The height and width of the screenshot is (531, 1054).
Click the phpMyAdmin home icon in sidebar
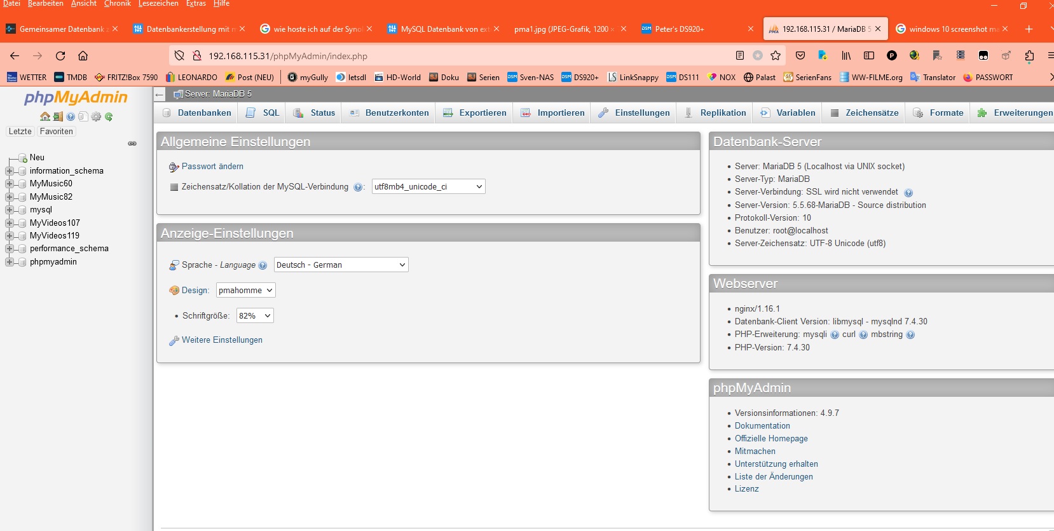[x=45, y=117]
